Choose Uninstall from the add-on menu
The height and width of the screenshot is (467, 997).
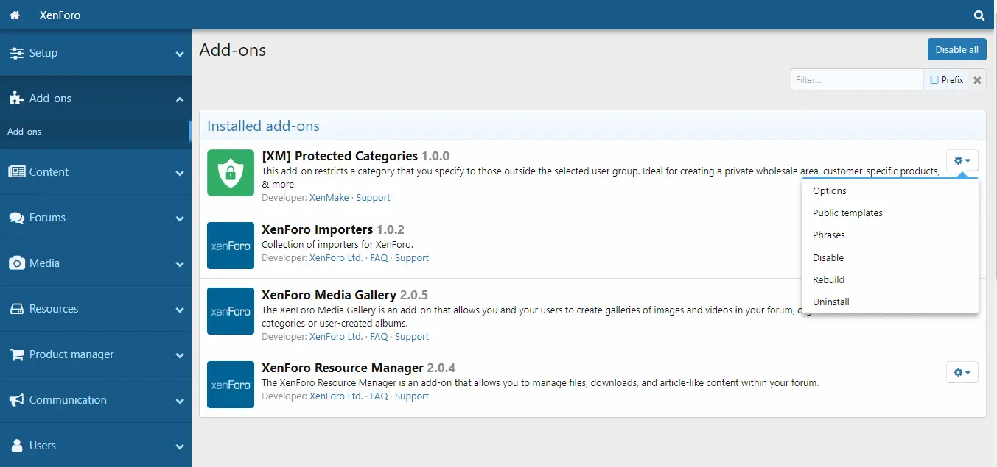click(890, 302)
